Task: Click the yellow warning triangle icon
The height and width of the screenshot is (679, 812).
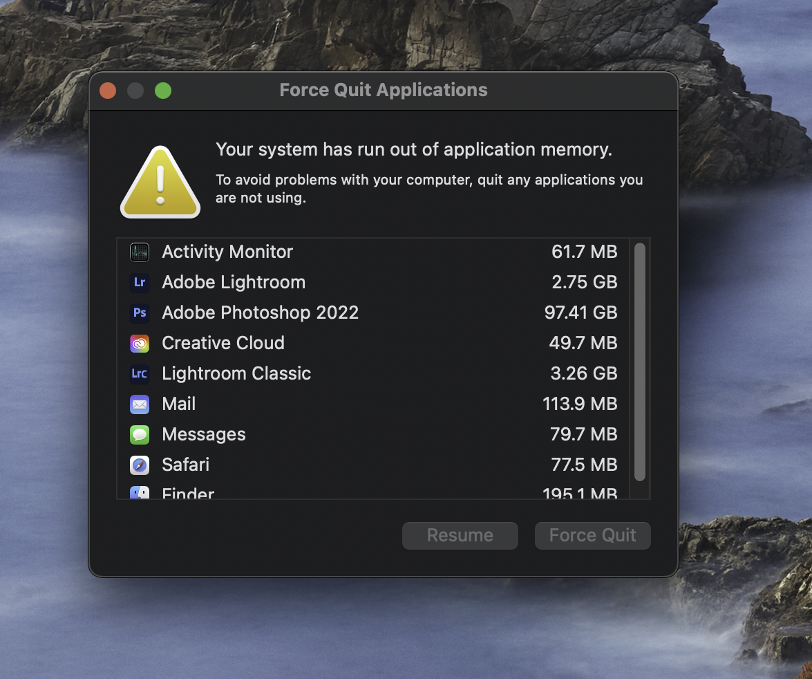Action: [x=160, y=181]
